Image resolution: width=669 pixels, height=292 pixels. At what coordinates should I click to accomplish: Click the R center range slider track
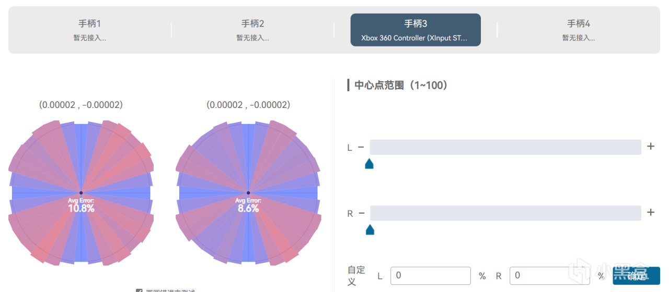[505, 213]
